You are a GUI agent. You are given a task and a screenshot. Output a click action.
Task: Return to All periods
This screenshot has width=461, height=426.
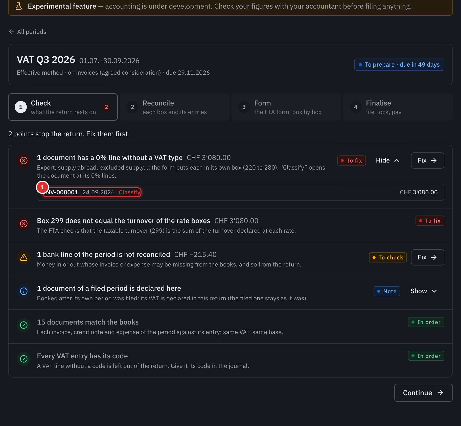pos(28,32)
